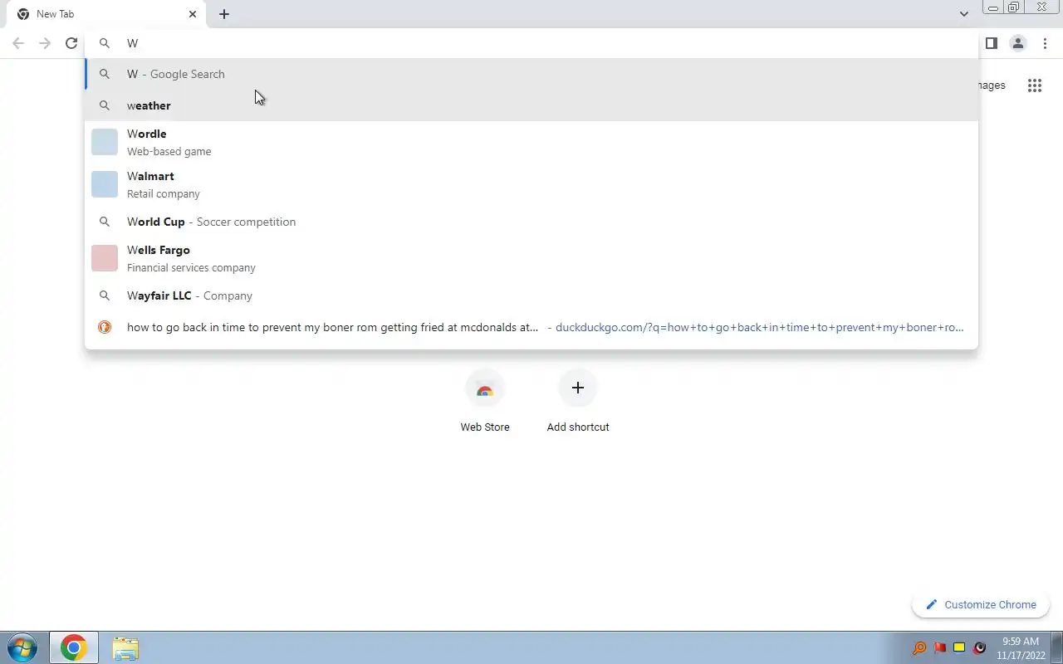The image size is (1063, 664).
Task: Choose the World Cup soccer competition suggestion
Action: click(531, 222)
